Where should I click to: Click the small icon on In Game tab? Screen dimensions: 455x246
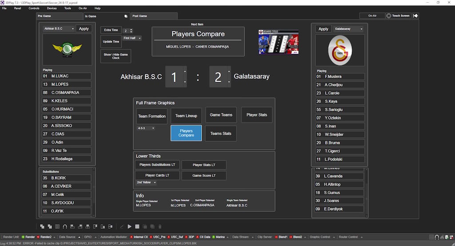[x=126, y=16]
